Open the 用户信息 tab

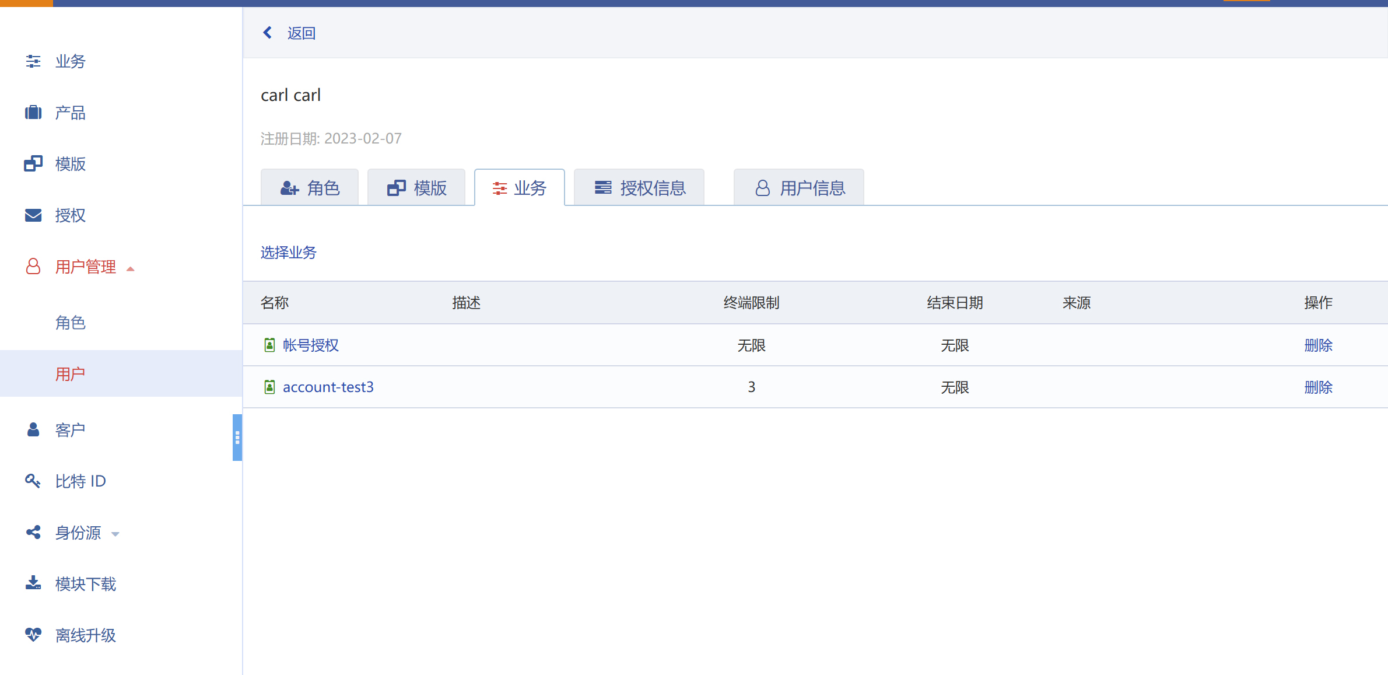point(799,187)
